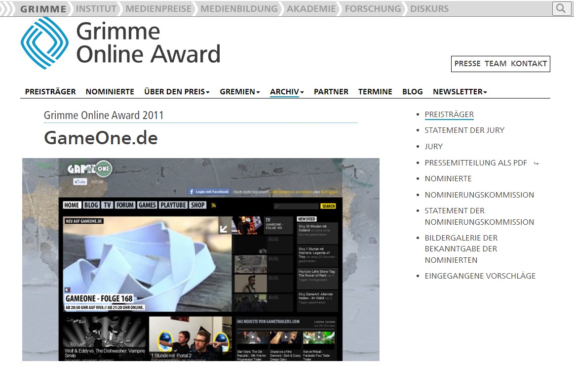This screenshot has width=574, height=367.
Task: Click the Grimme Online Award title text
Action: click(x=148, y=42)
